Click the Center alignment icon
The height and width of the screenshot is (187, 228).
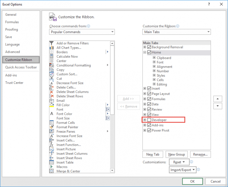click(51, 61)
